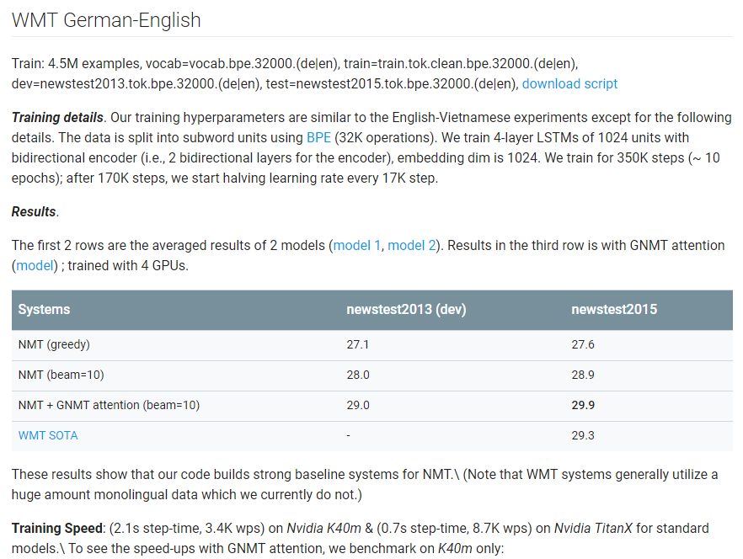This screenshot has width=743, height=559.
Task: Click the Systems column header
Action: pyautogui.click(x=44, y=309)
